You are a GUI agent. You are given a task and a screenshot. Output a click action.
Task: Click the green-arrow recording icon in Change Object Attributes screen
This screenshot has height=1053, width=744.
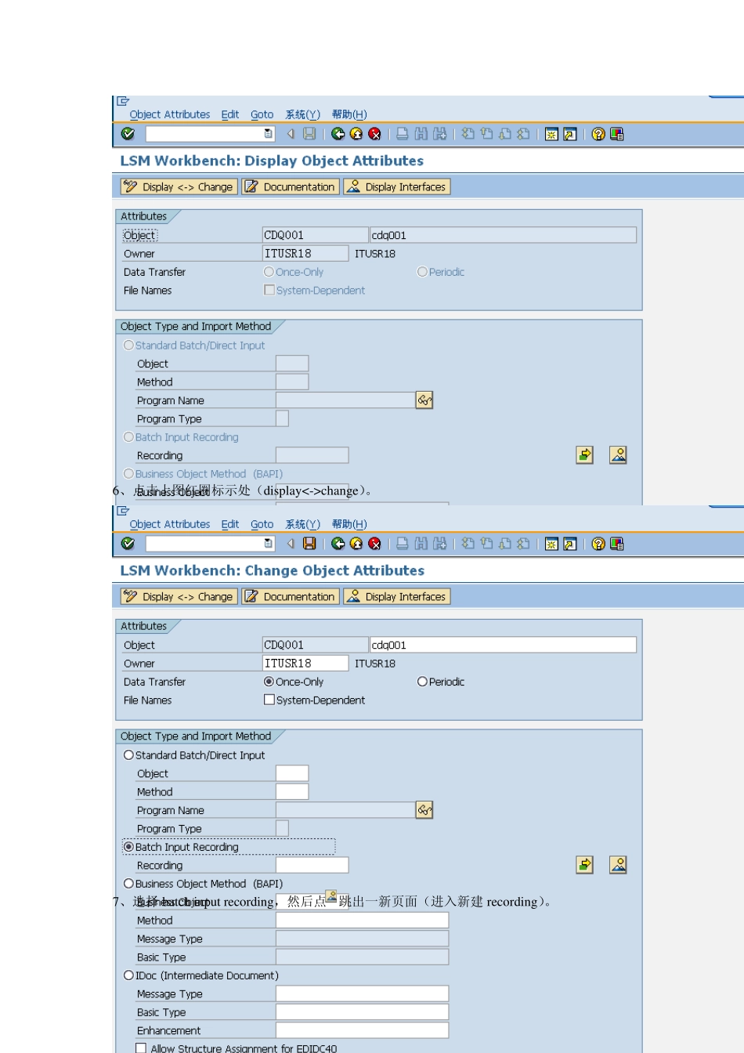[x=585, y=865]
